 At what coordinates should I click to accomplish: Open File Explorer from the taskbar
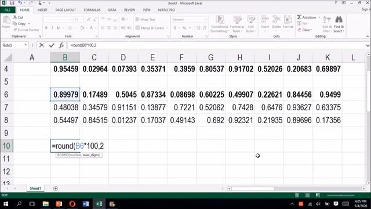click(45, 204)
